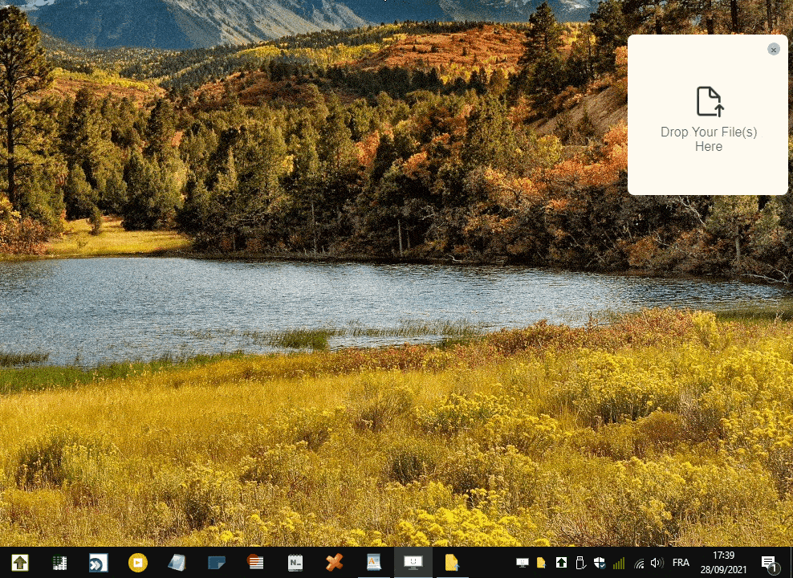Select the yellow file upload taskbar app
Viewport: 793px width, 578px height.
[452, 562]
